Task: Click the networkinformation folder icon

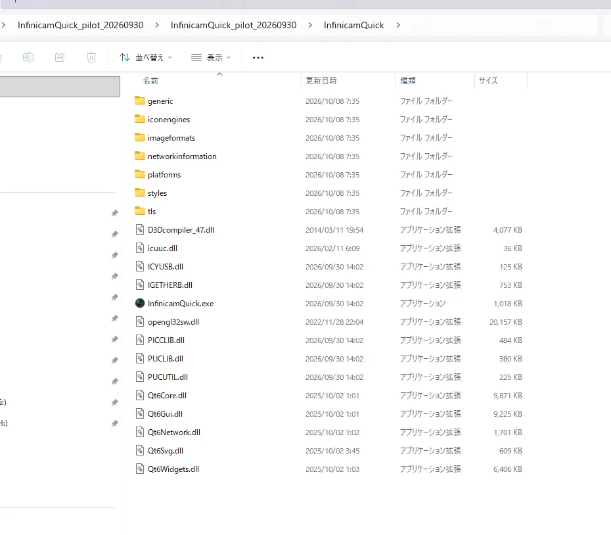Action: pos(140,156)
